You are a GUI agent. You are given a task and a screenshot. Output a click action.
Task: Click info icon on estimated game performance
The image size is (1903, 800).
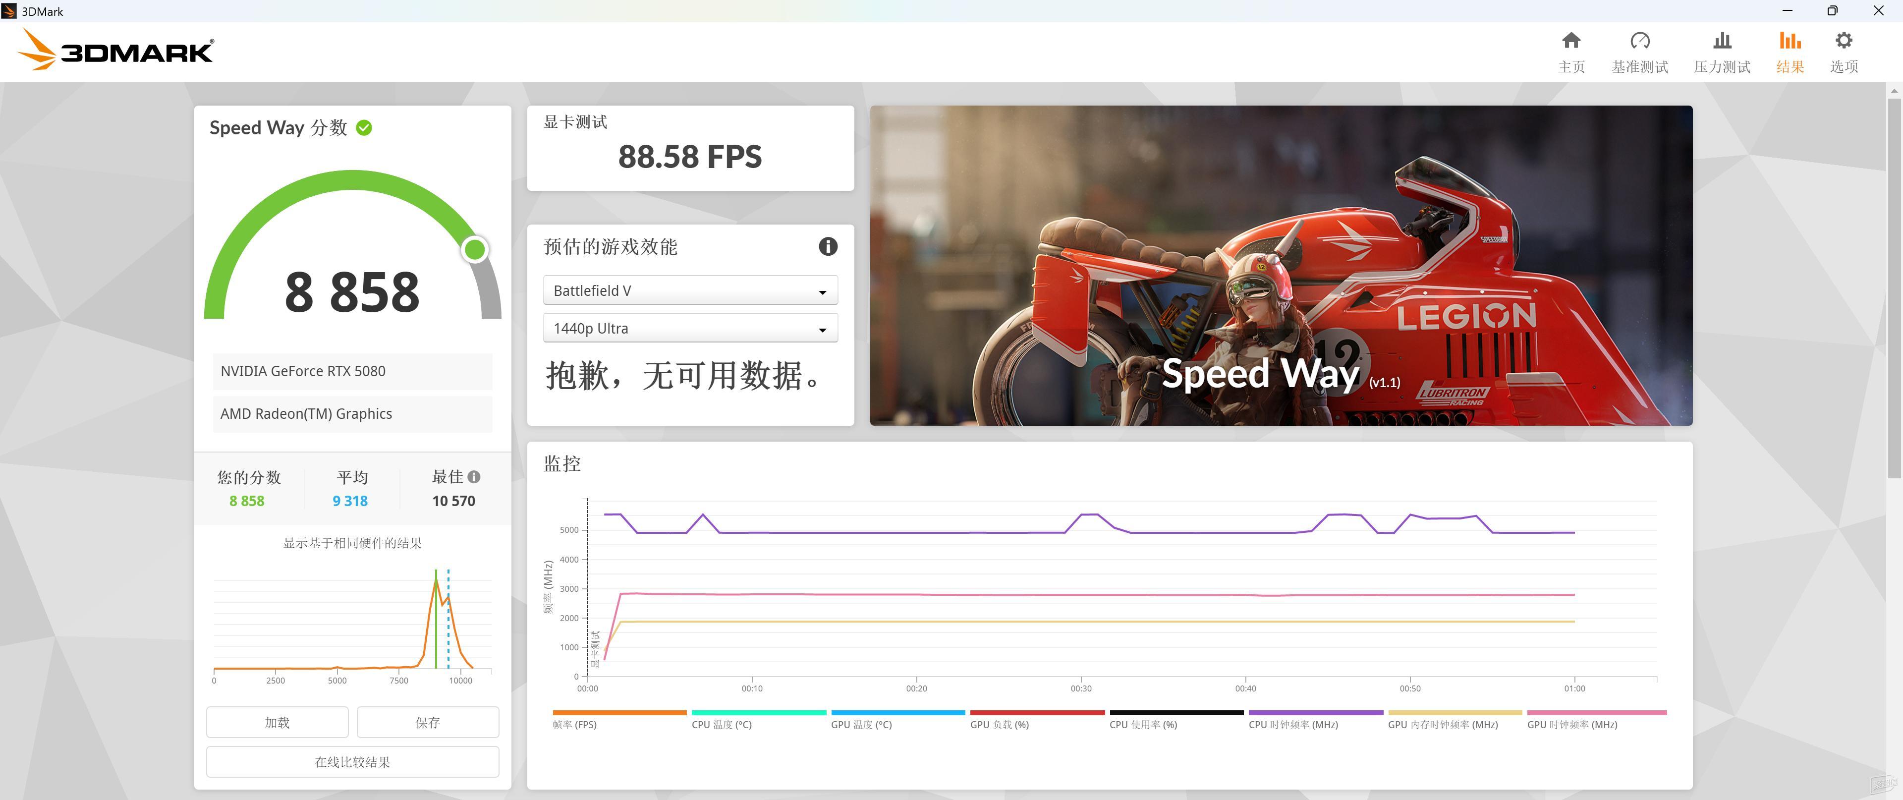point(828,247)
